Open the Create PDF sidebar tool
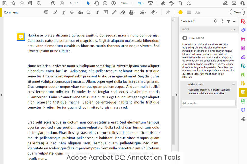Viewport: 247px width, 164px height. tap(243, 21)
